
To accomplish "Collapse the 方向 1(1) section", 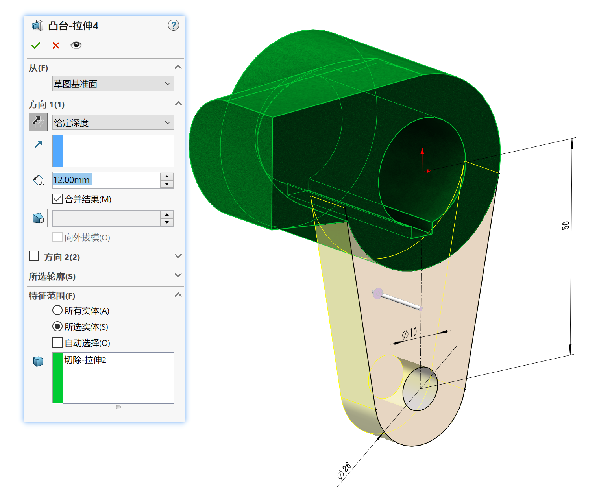I will coord(178,104).
